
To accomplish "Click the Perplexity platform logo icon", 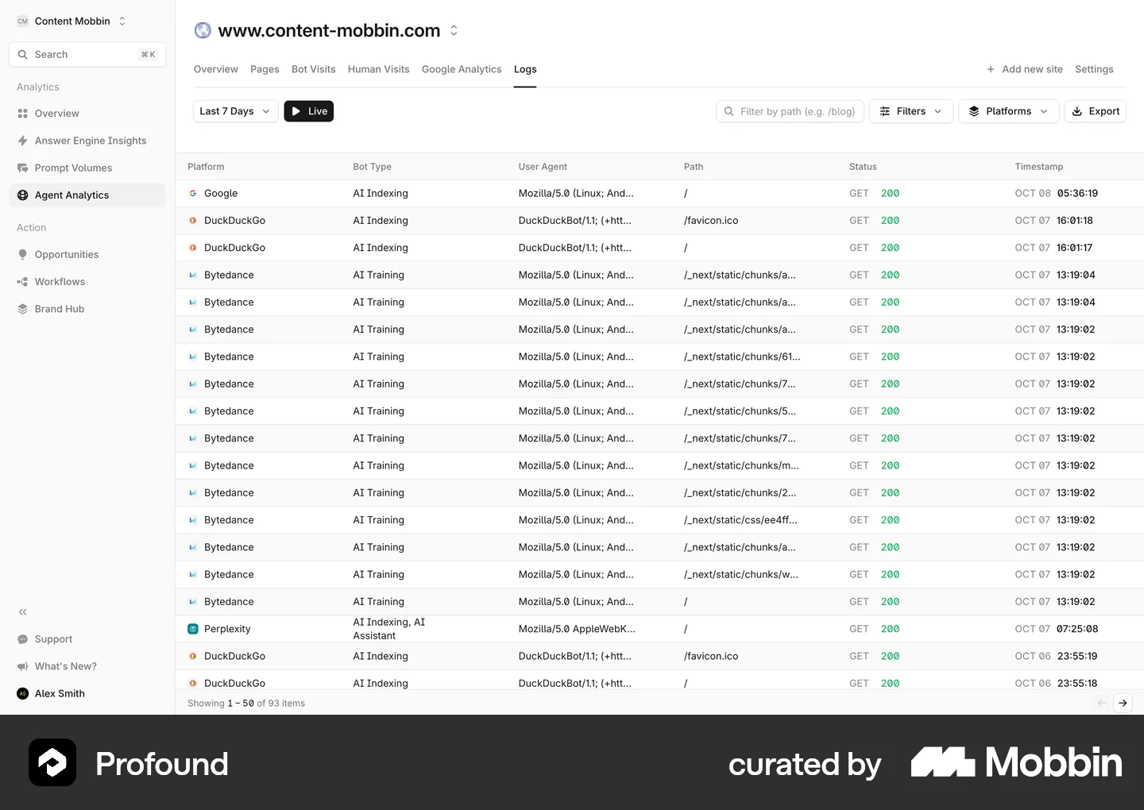I will [193, 629].
